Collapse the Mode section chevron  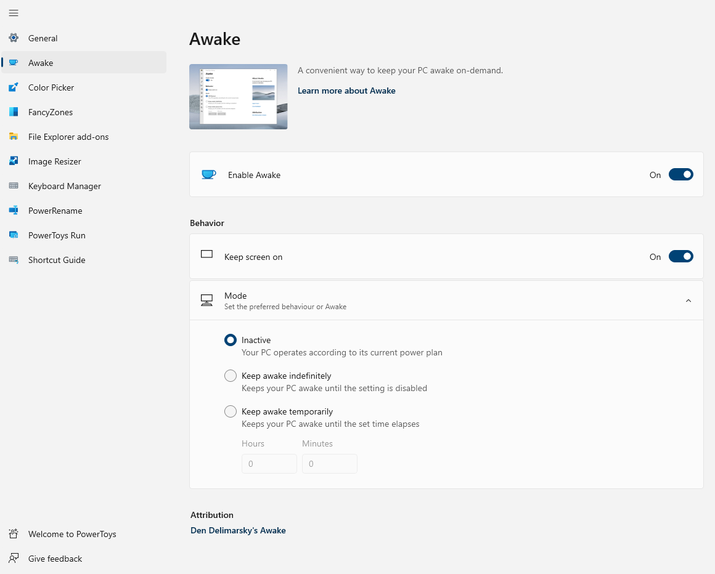coord(688,301)
